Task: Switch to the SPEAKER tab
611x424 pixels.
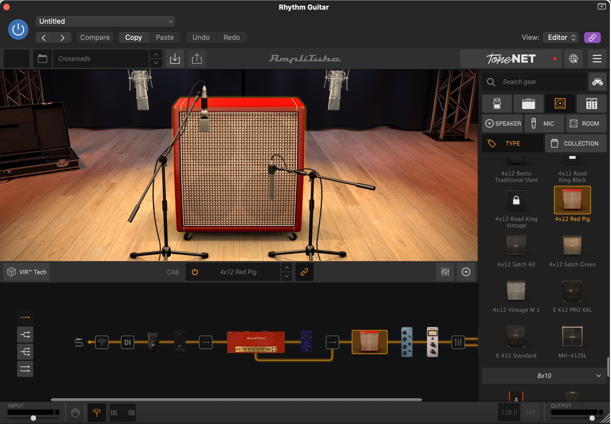Action: [502, 123]
